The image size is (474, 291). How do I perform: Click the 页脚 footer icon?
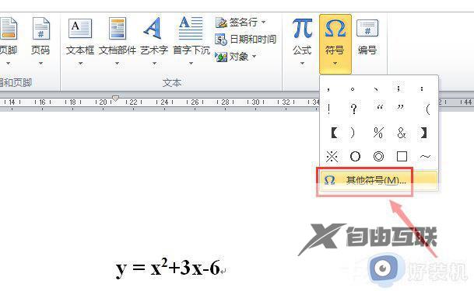tap(9, 29)
